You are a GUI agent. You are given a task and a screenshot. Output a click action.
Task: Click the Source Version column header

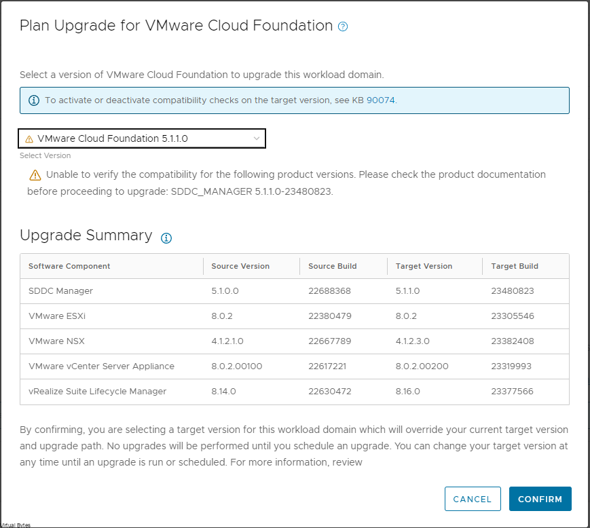point(240,266)
